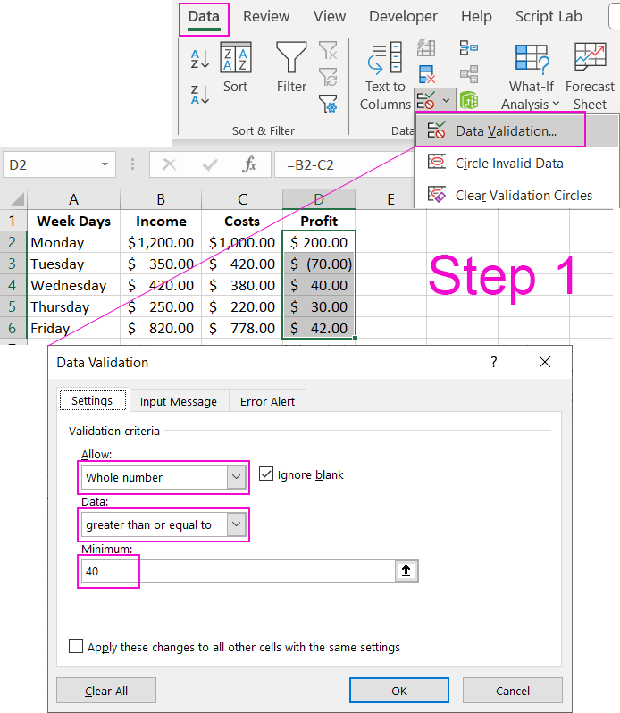This screenshot has height=713, width=620.
Task: Click the Sort A to Z icon
Action: pos(200,60)
